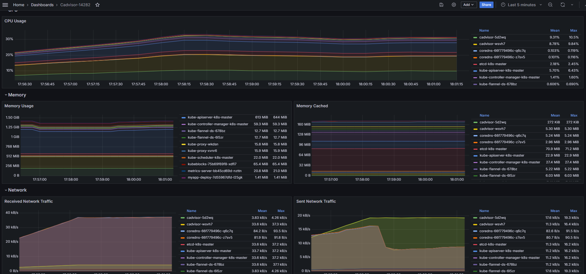The height and width of the screenshot is (274, 586).
Task: Click the 17:58:15 tick on CPU chart
Action: pos(184,84)
